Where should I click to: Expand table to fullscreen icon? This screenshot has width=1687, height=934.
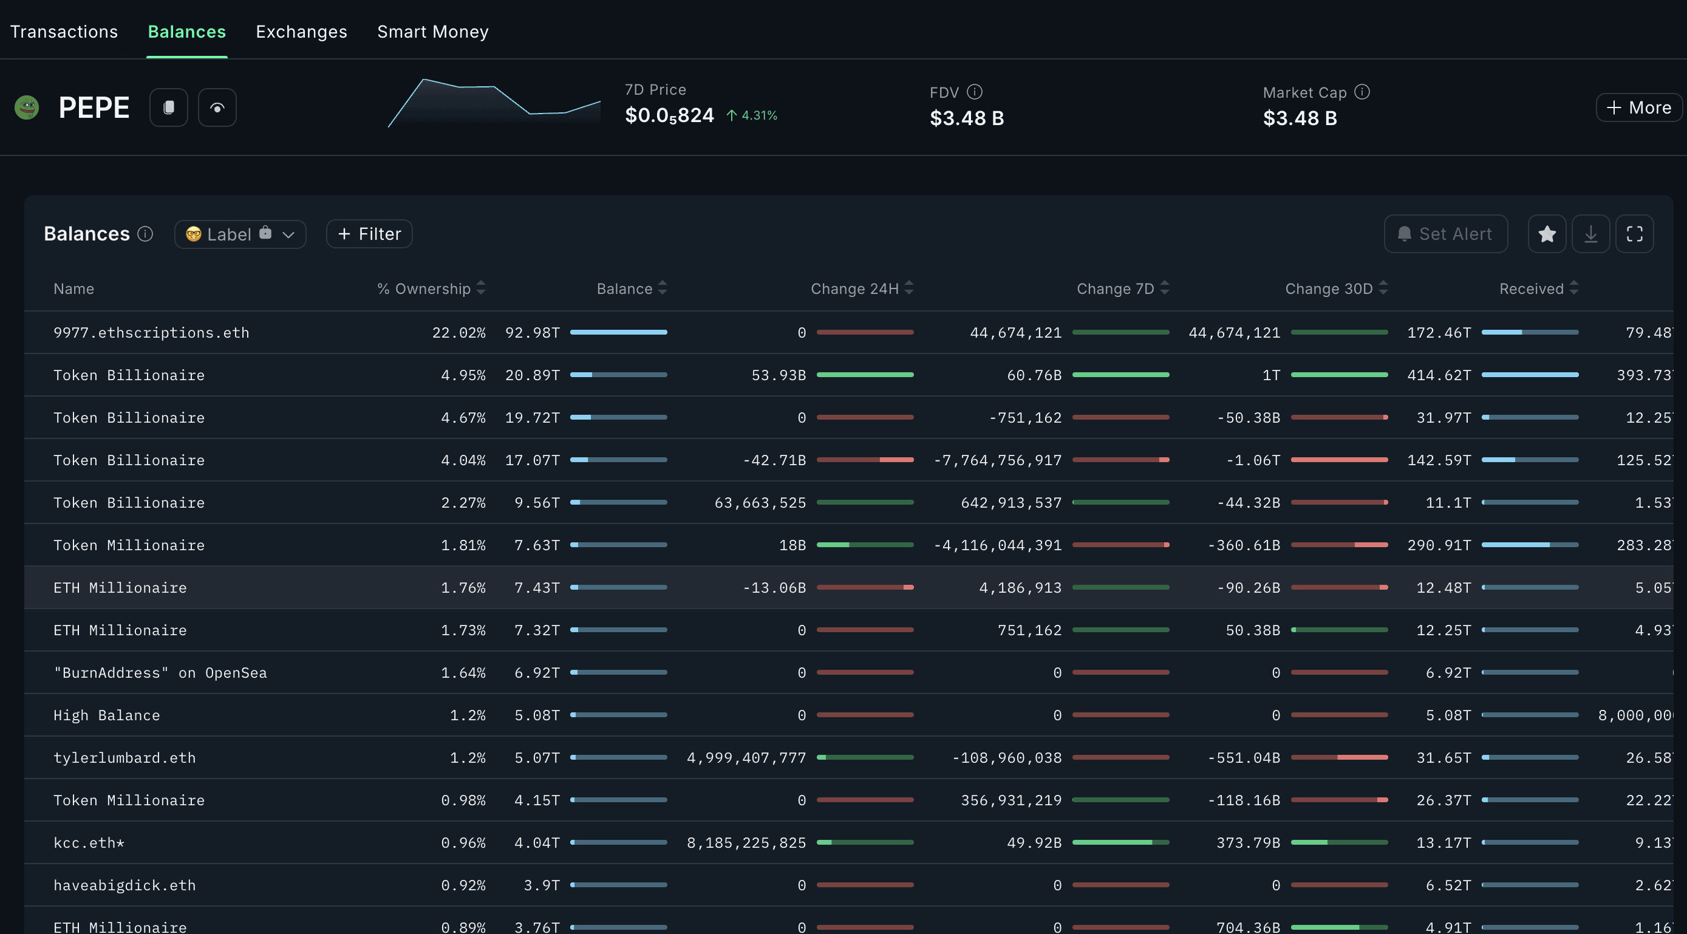pos(1634,234)
